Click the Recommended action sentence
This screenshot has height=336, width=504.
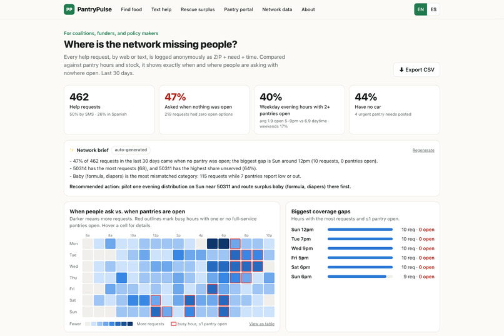[210, 186]
